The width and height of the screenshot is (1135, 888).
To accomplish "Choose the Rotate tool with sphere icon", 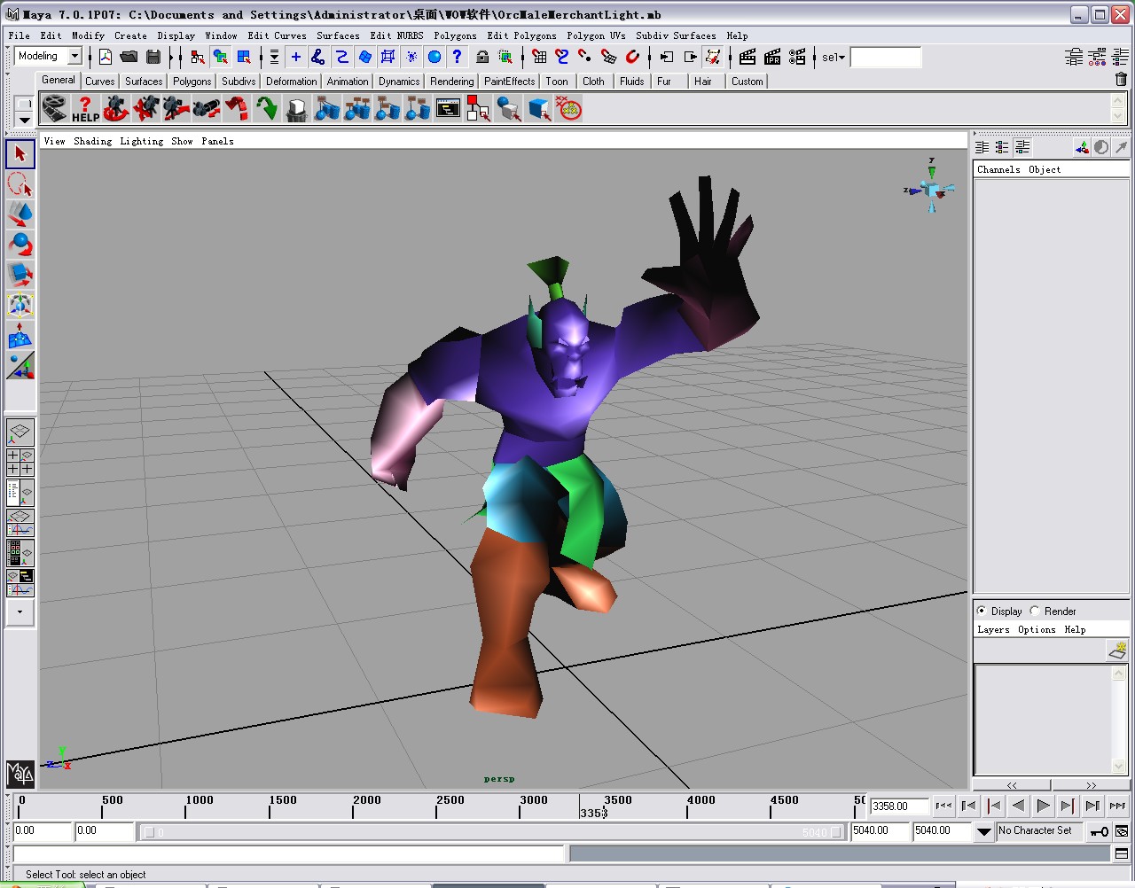I will (x=20, y=245).
